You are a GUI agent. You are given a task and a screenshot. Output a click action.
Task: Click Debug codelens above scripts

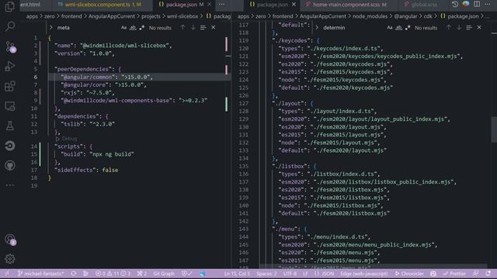pyautogui.click(x=67, y=139)
